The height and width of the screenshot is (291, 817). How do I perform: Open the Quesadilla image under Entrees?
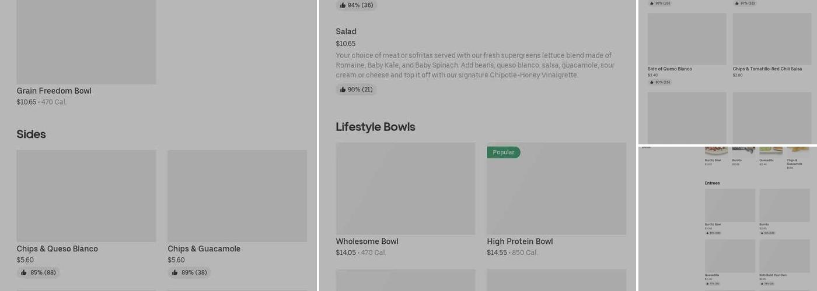(x=729, y=255)
